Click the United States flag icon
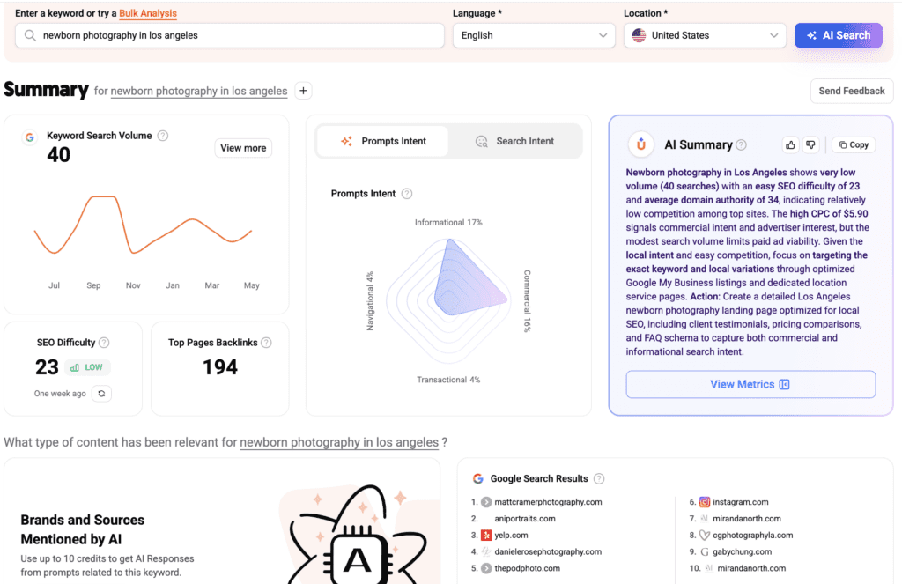This screenshot has width=902, height=584. click(x=639, y=35)
